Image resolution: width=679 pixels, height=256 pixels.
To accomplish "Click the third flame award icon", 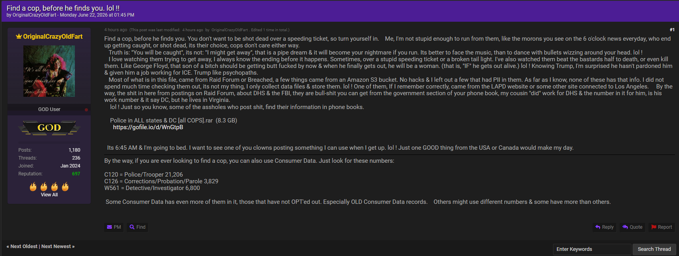I will (55, 186).
